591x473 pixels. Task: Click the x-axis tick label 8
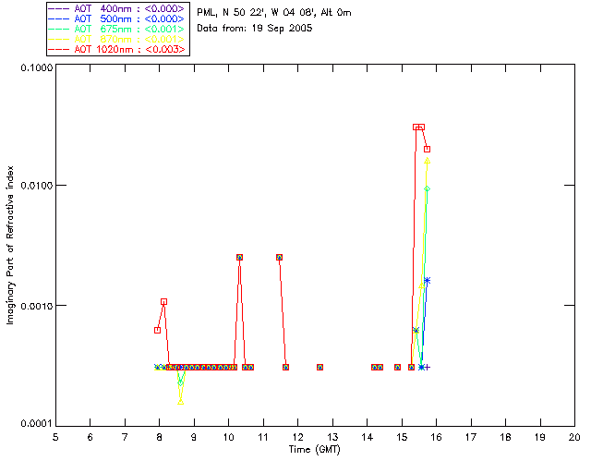[x=160, y=437]
